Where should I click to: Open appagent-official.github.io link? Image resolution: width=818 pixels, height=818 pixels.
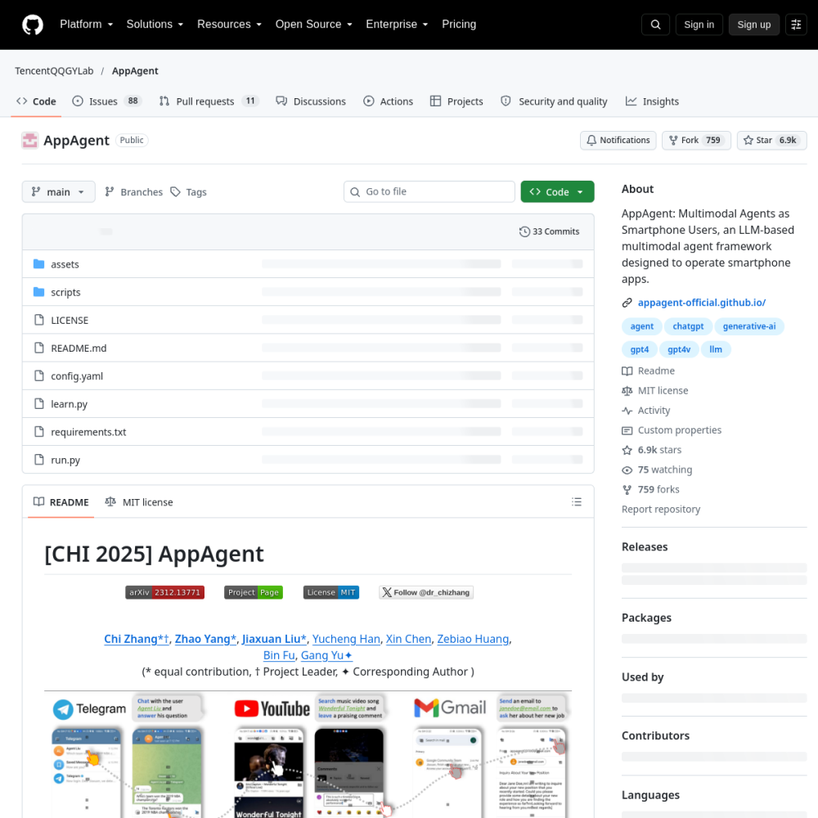click(702, 303)
